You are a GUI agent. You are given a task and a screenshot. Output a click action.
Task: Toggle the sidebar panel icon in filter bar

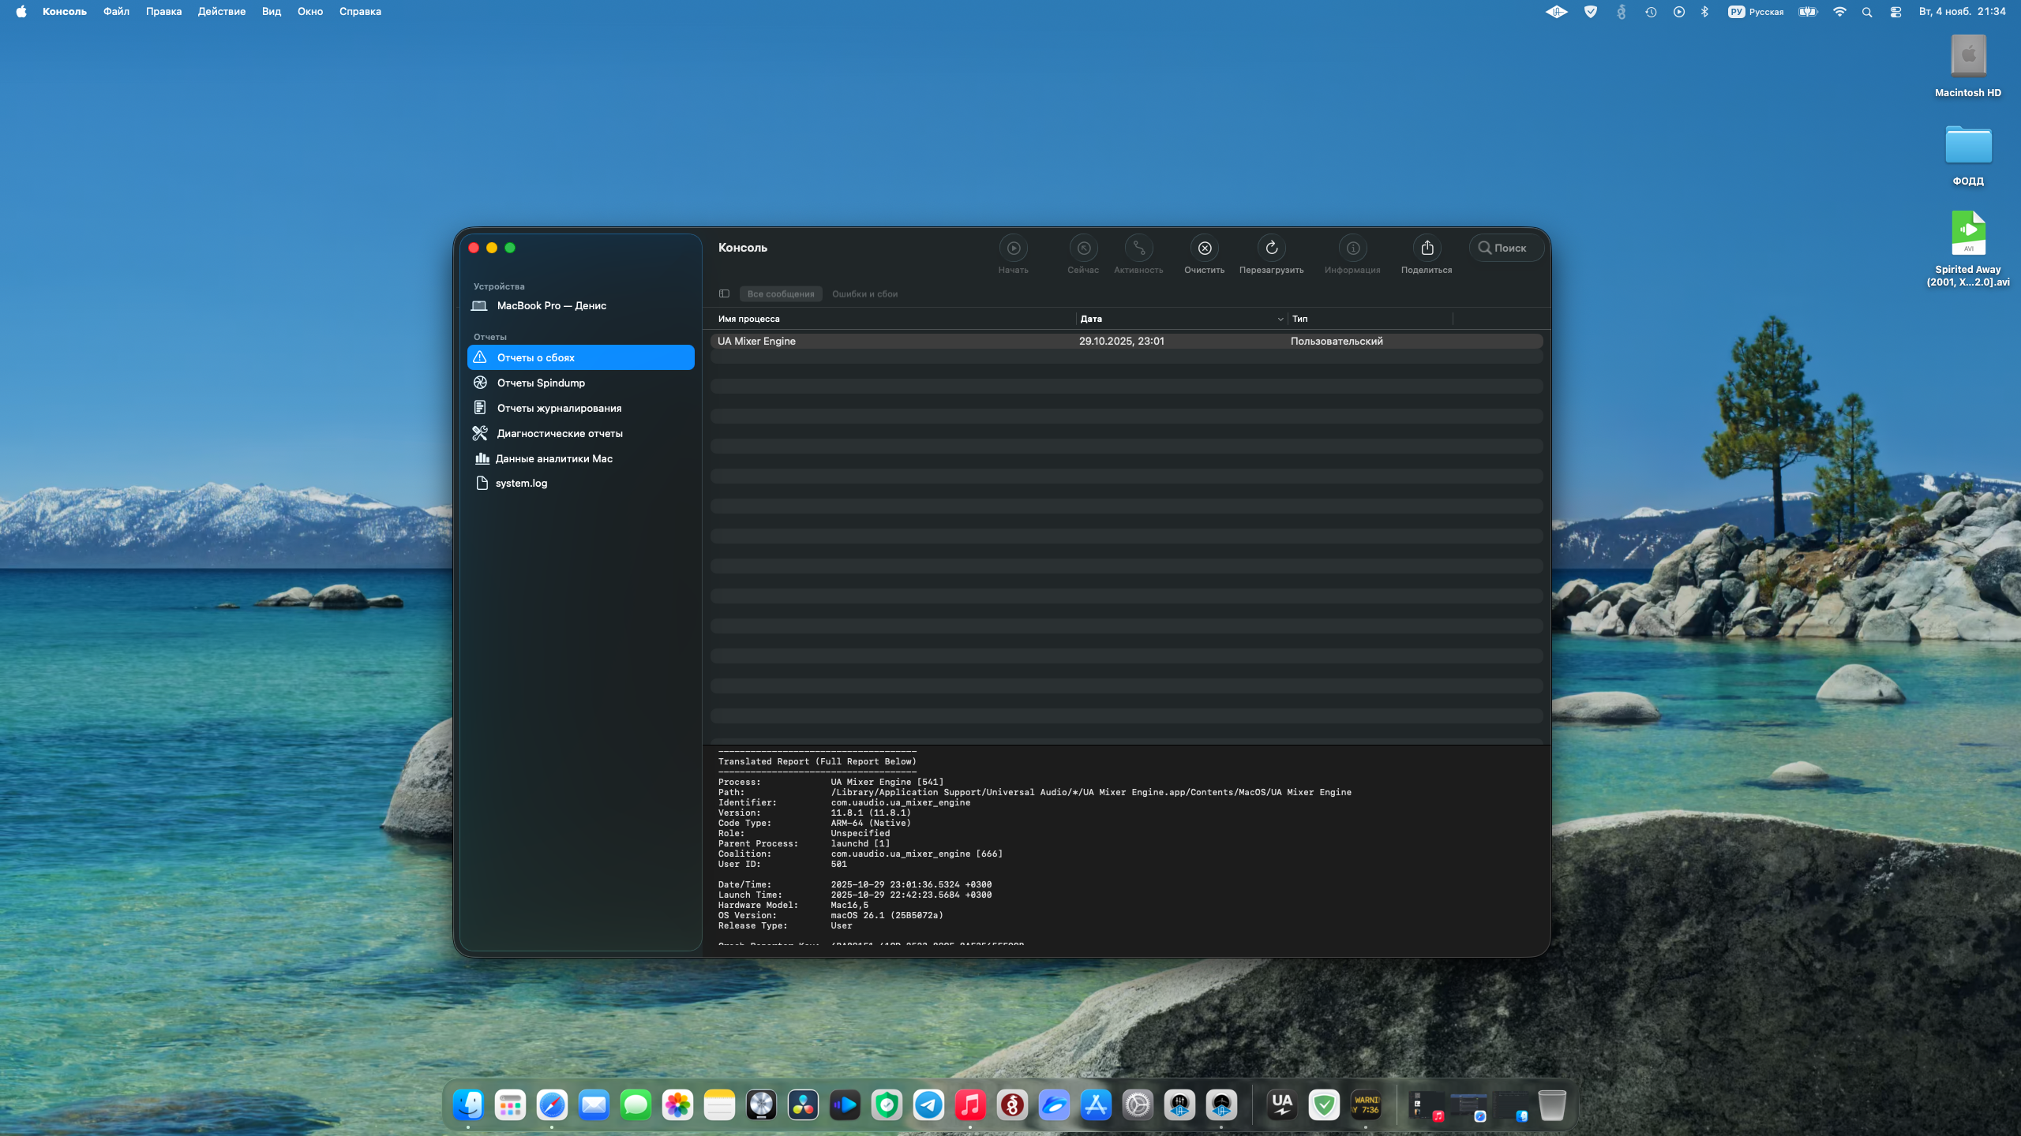(724, 293)
